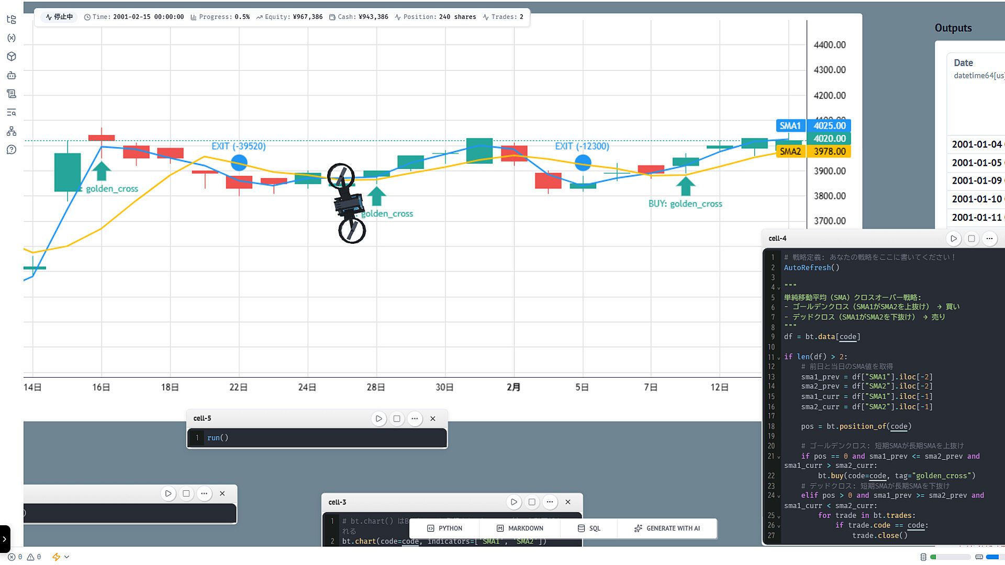
Task: Expand the left collapsed panel chevron
Action: pyautogui.click(x=5, y=539)
